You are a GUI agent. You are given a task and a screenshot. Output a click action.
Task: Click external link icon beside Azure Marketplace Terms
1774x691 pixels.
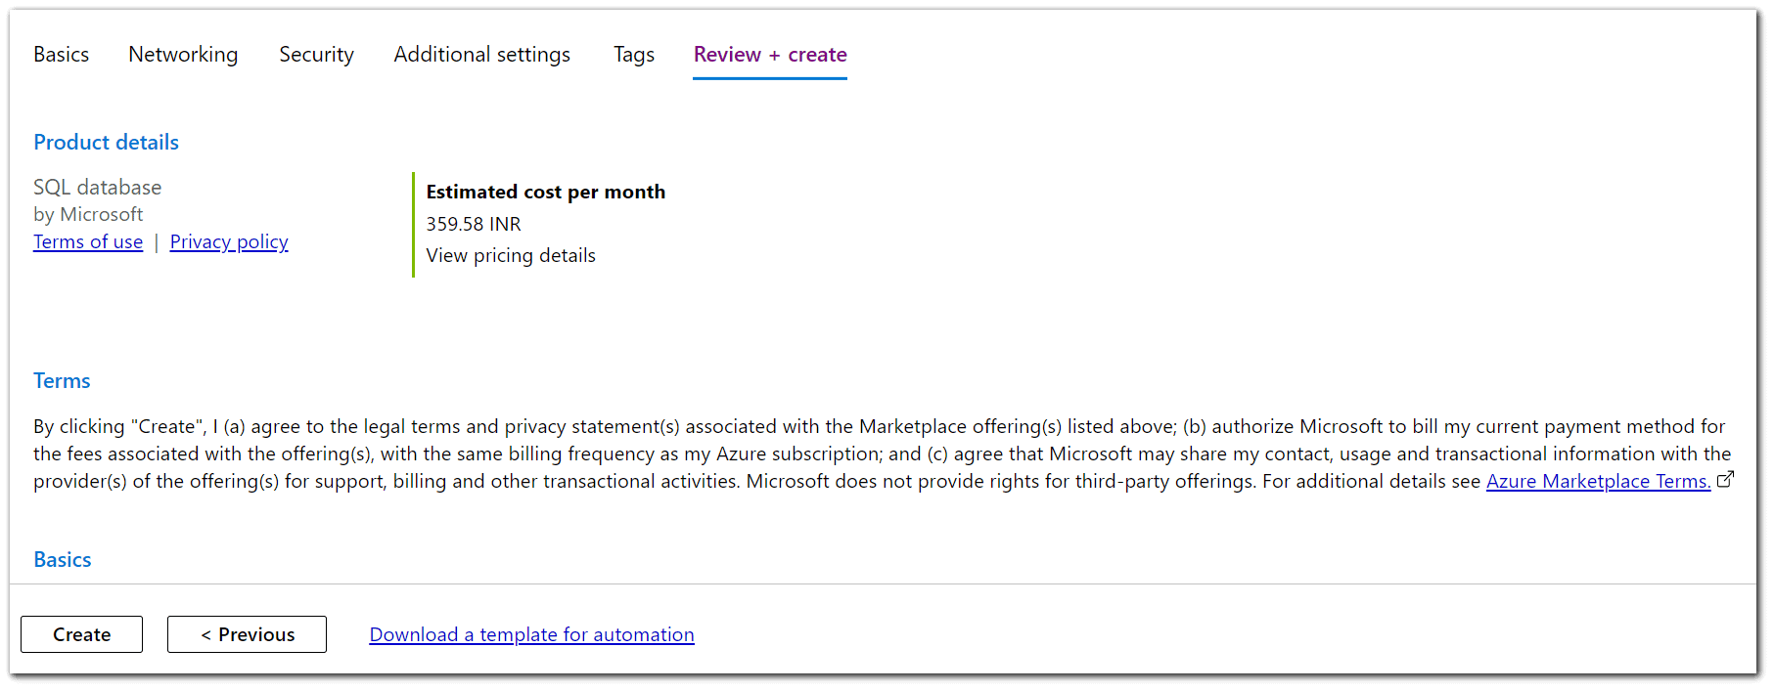point(1726,479)
